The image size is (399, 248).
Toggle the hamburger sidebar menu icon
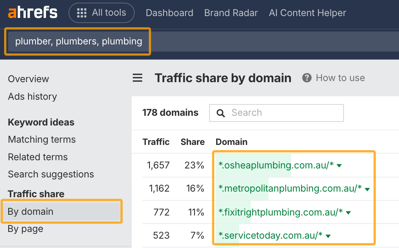click(138, 78)
